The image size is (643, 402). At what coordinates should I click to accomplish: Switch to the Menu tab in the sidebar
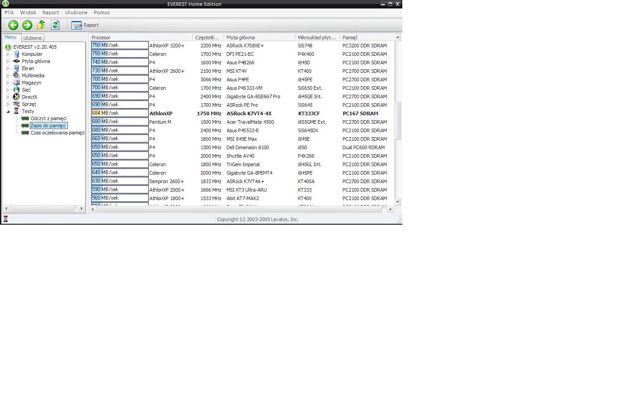click(11, 38)
